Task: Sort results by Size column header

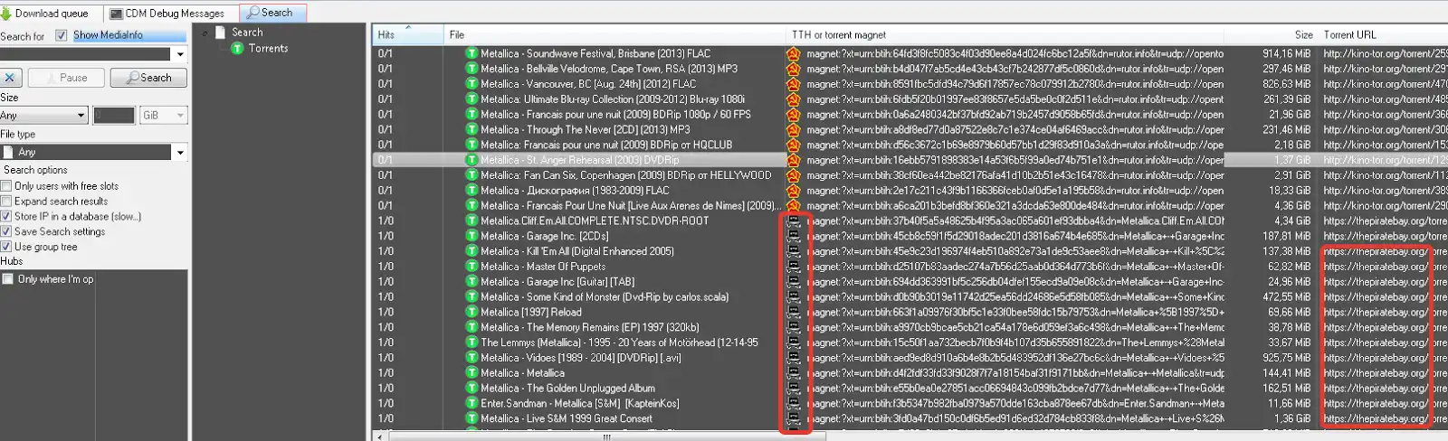Action: [1271, 34]
